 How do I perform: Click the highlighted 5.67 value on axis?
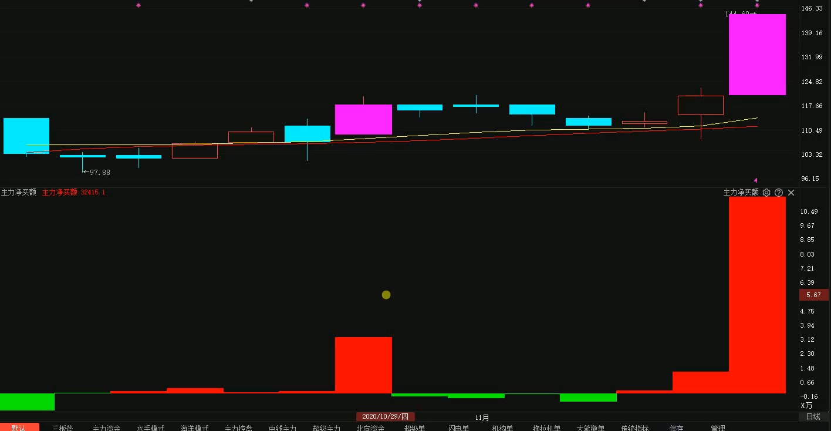pyautogui.click(x=813, y=295)
